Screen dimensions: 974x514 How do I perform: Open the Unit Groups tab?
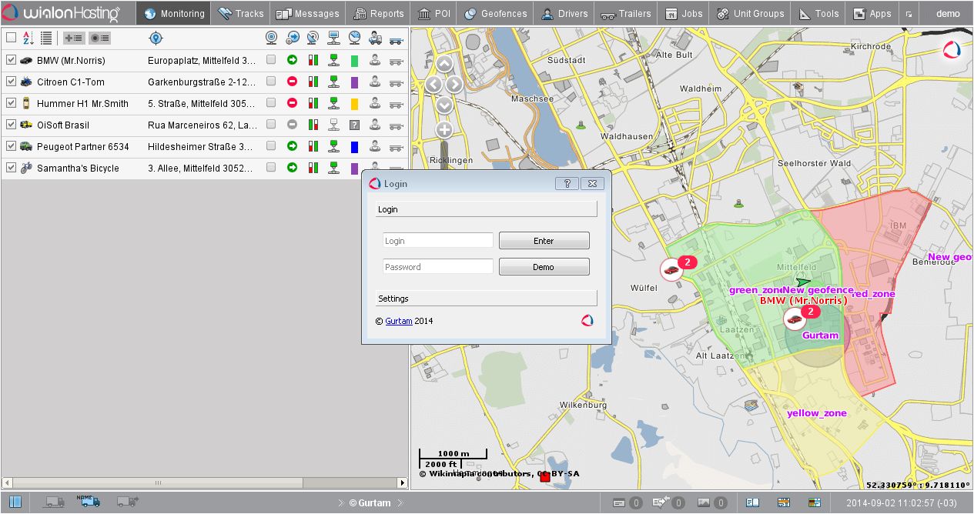click(750, 13)
